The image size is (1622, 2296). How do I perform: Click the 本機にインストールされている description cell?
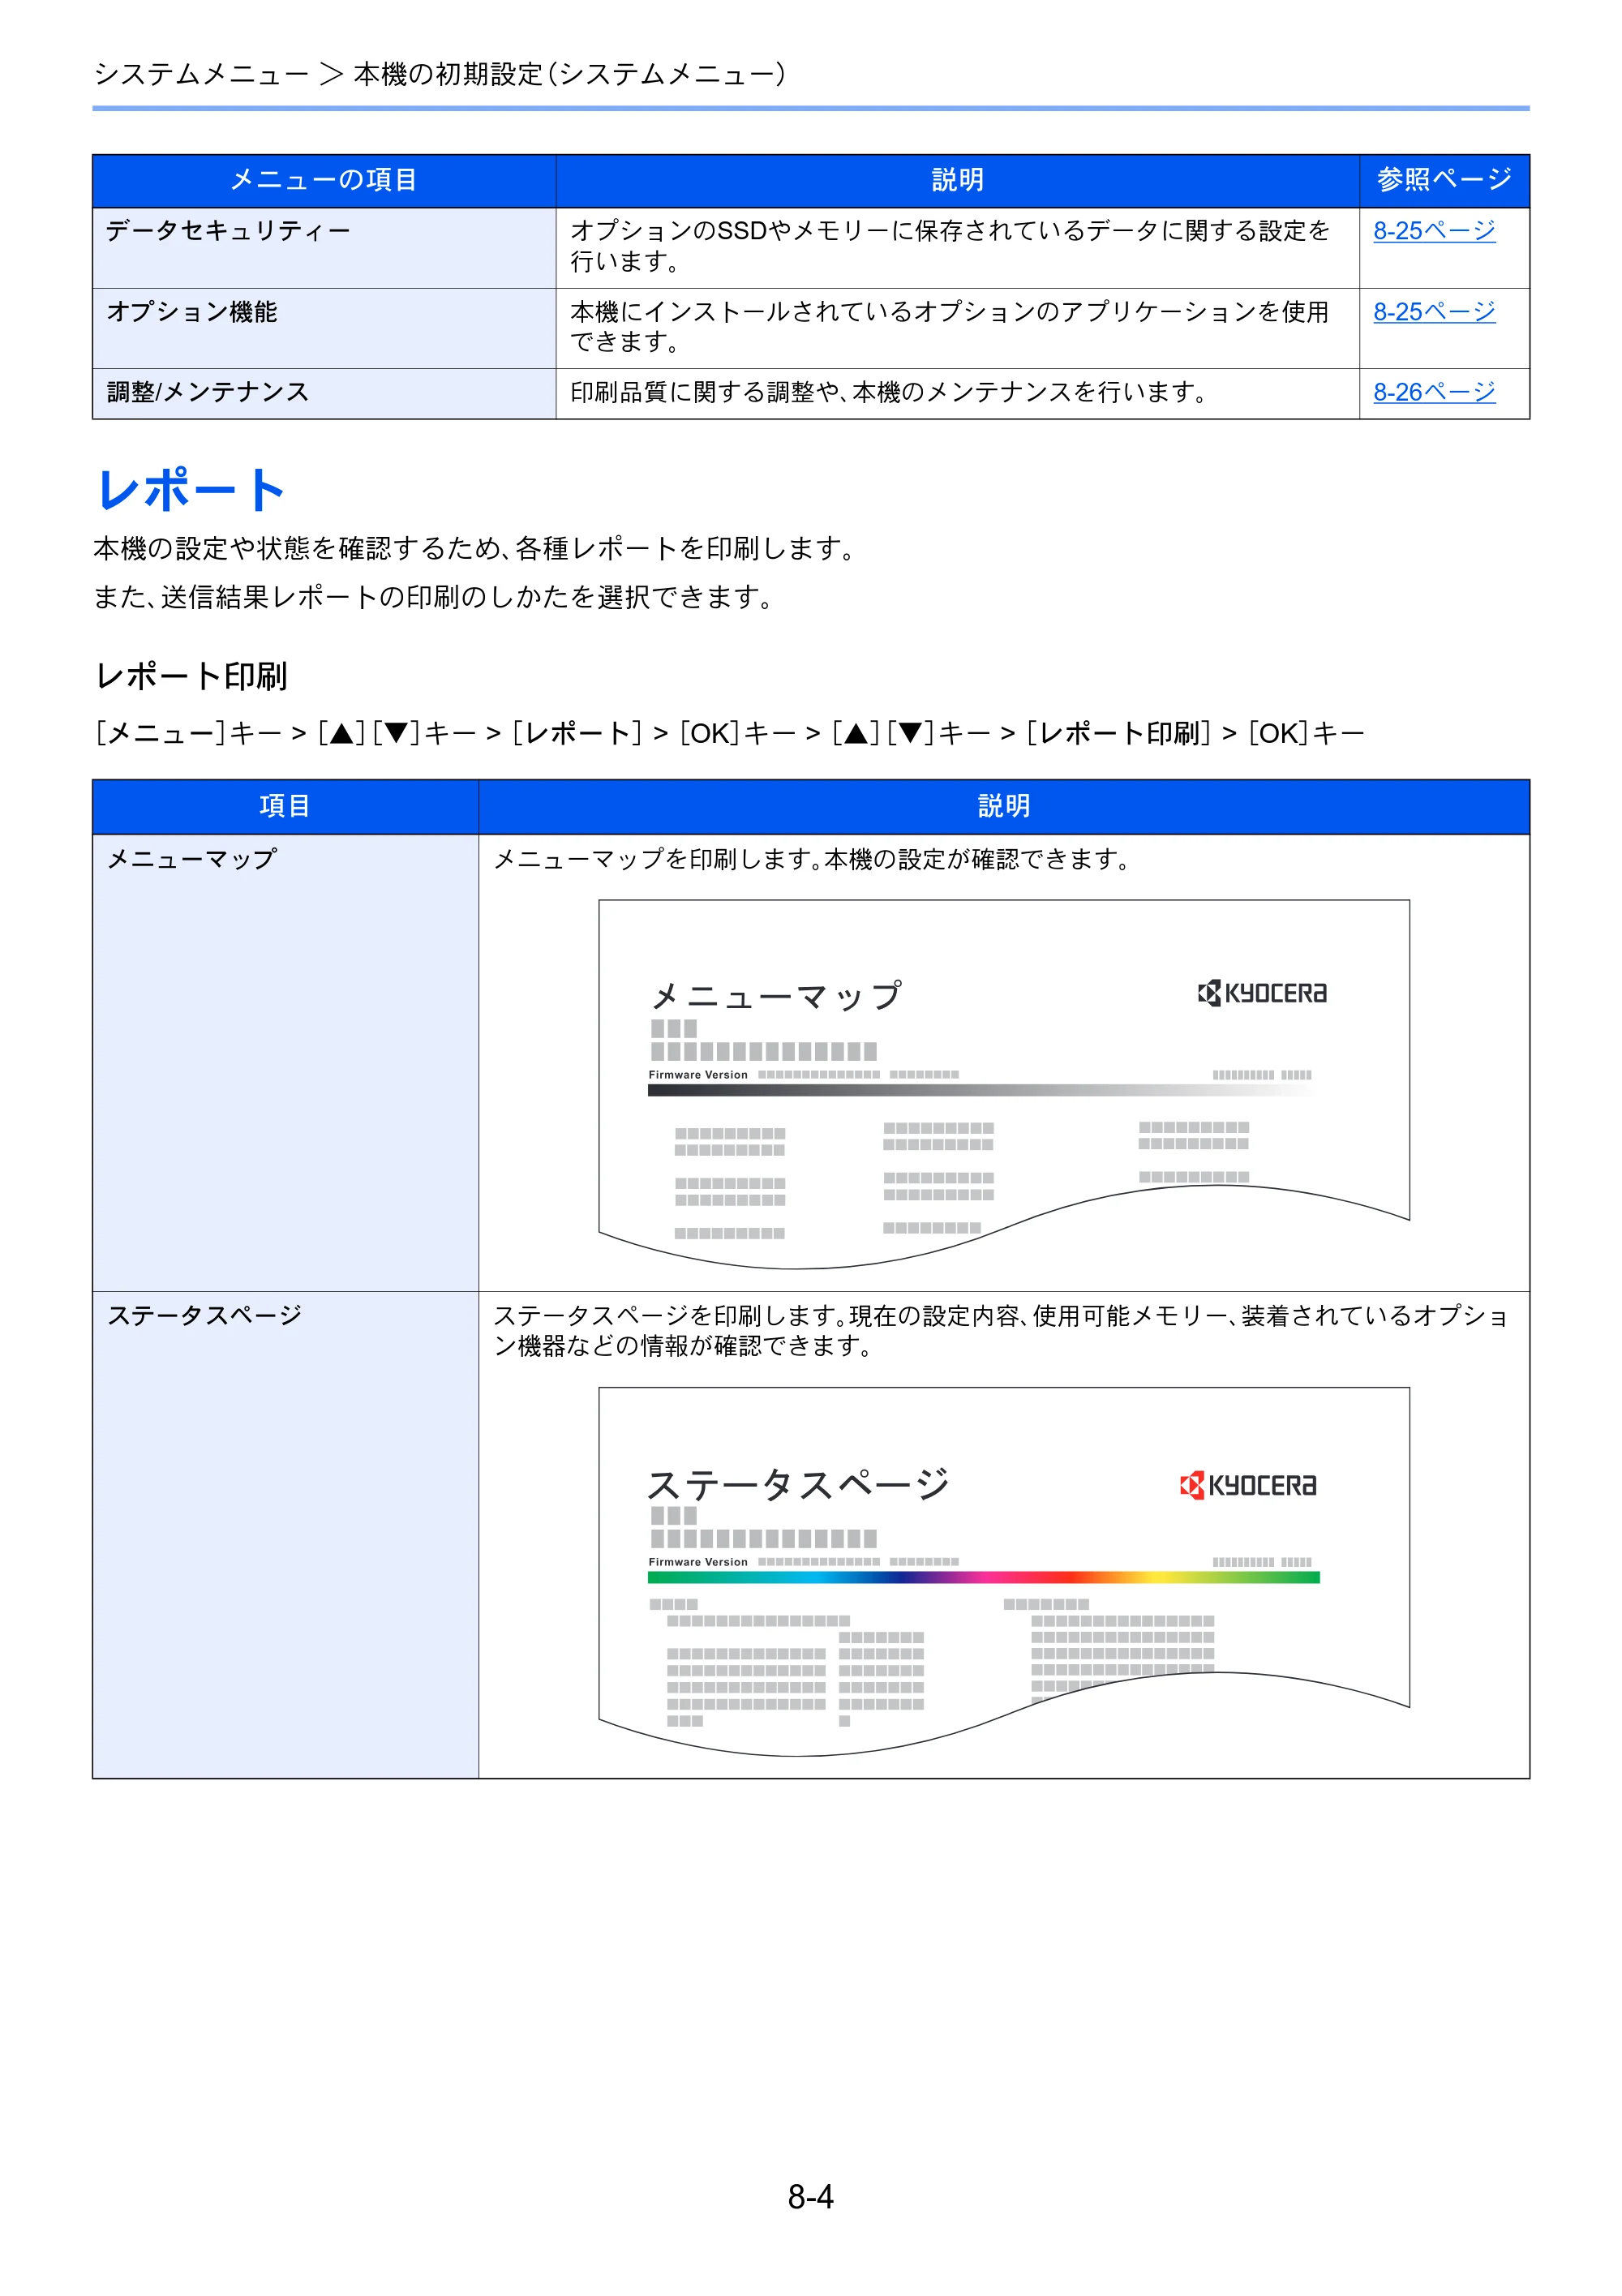957,328
